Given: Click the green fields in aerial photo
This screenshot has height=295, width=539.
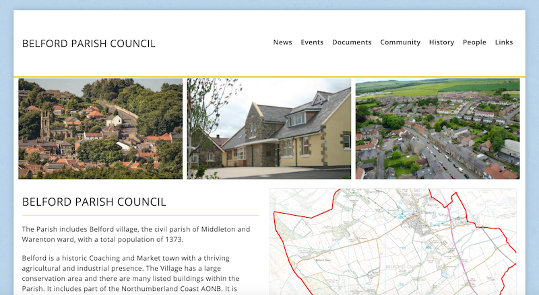Looking at the screenshot, I should pos(437,87).
